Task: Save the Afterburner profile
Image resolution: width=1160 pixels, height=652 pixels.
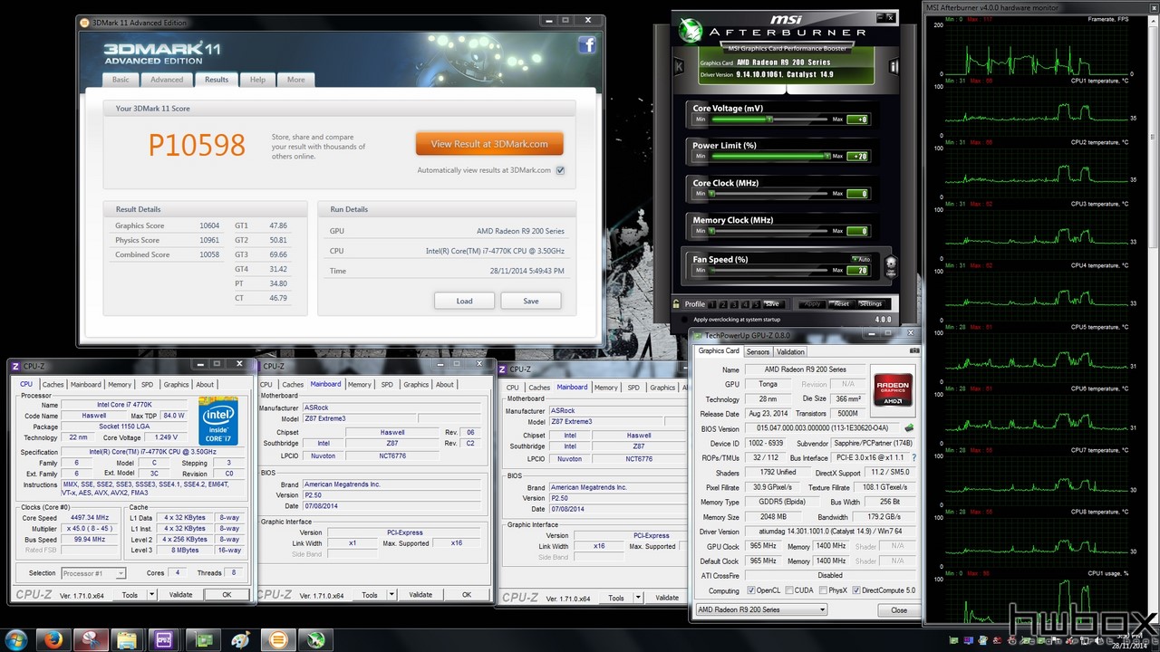Action: [771, 304]
